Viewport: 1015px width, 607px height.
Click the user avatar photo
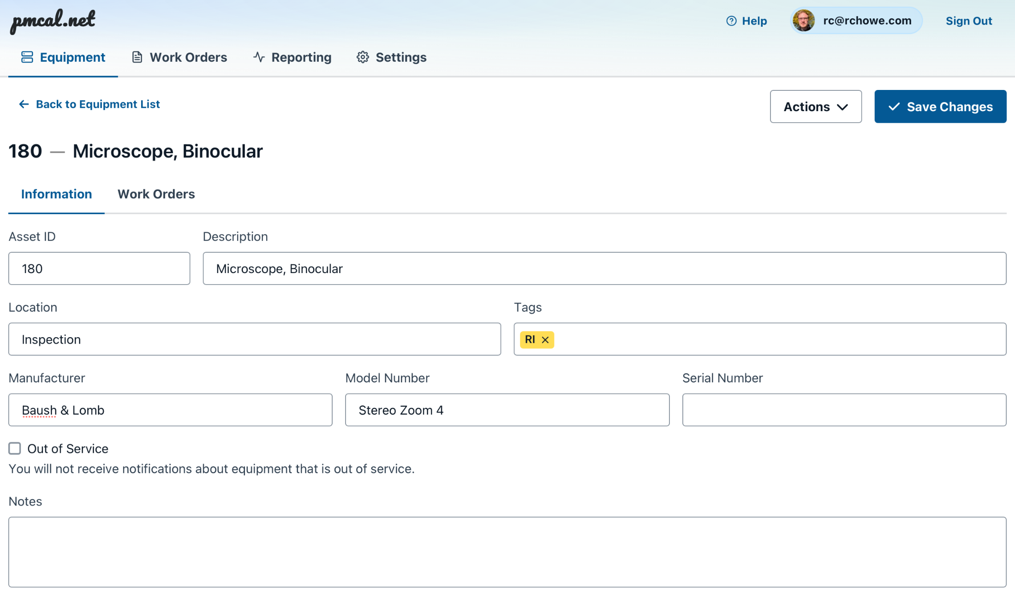coord(803,21)
